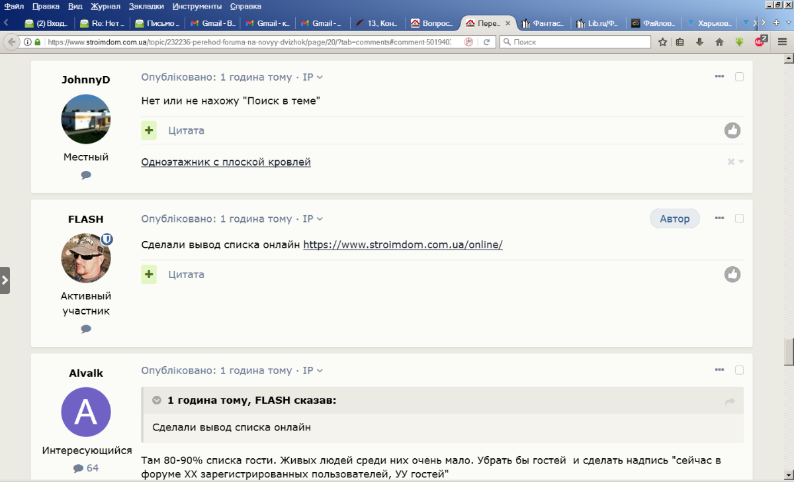Image resolution: width=794 pixels, height=482 pixels.
Task: Collapse the quoted FLASH message chevron
Action: click(x=157, y=401)
